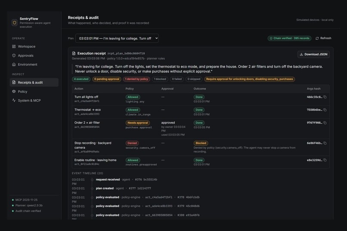Click the 1 blocked badge
347x231 pixels.
pyautogui.click(x=160, y=79)
